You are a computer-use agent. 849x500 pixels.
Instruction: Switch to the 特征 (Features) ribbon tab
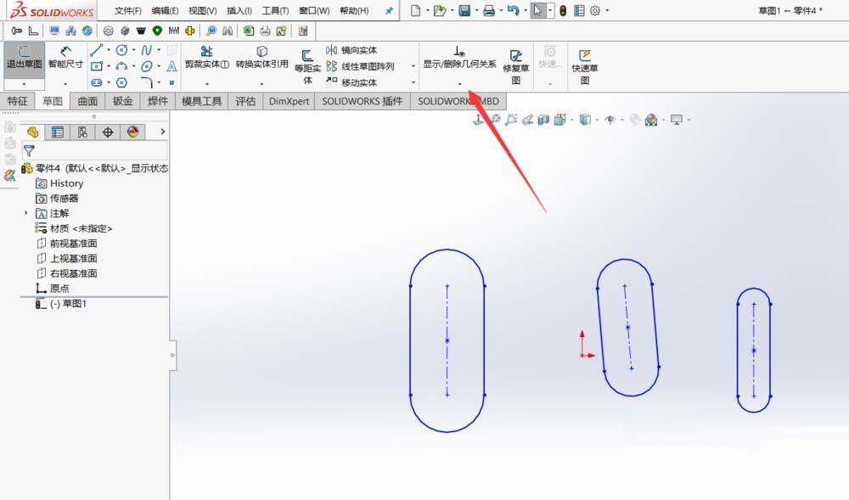(x=19, y=100)
